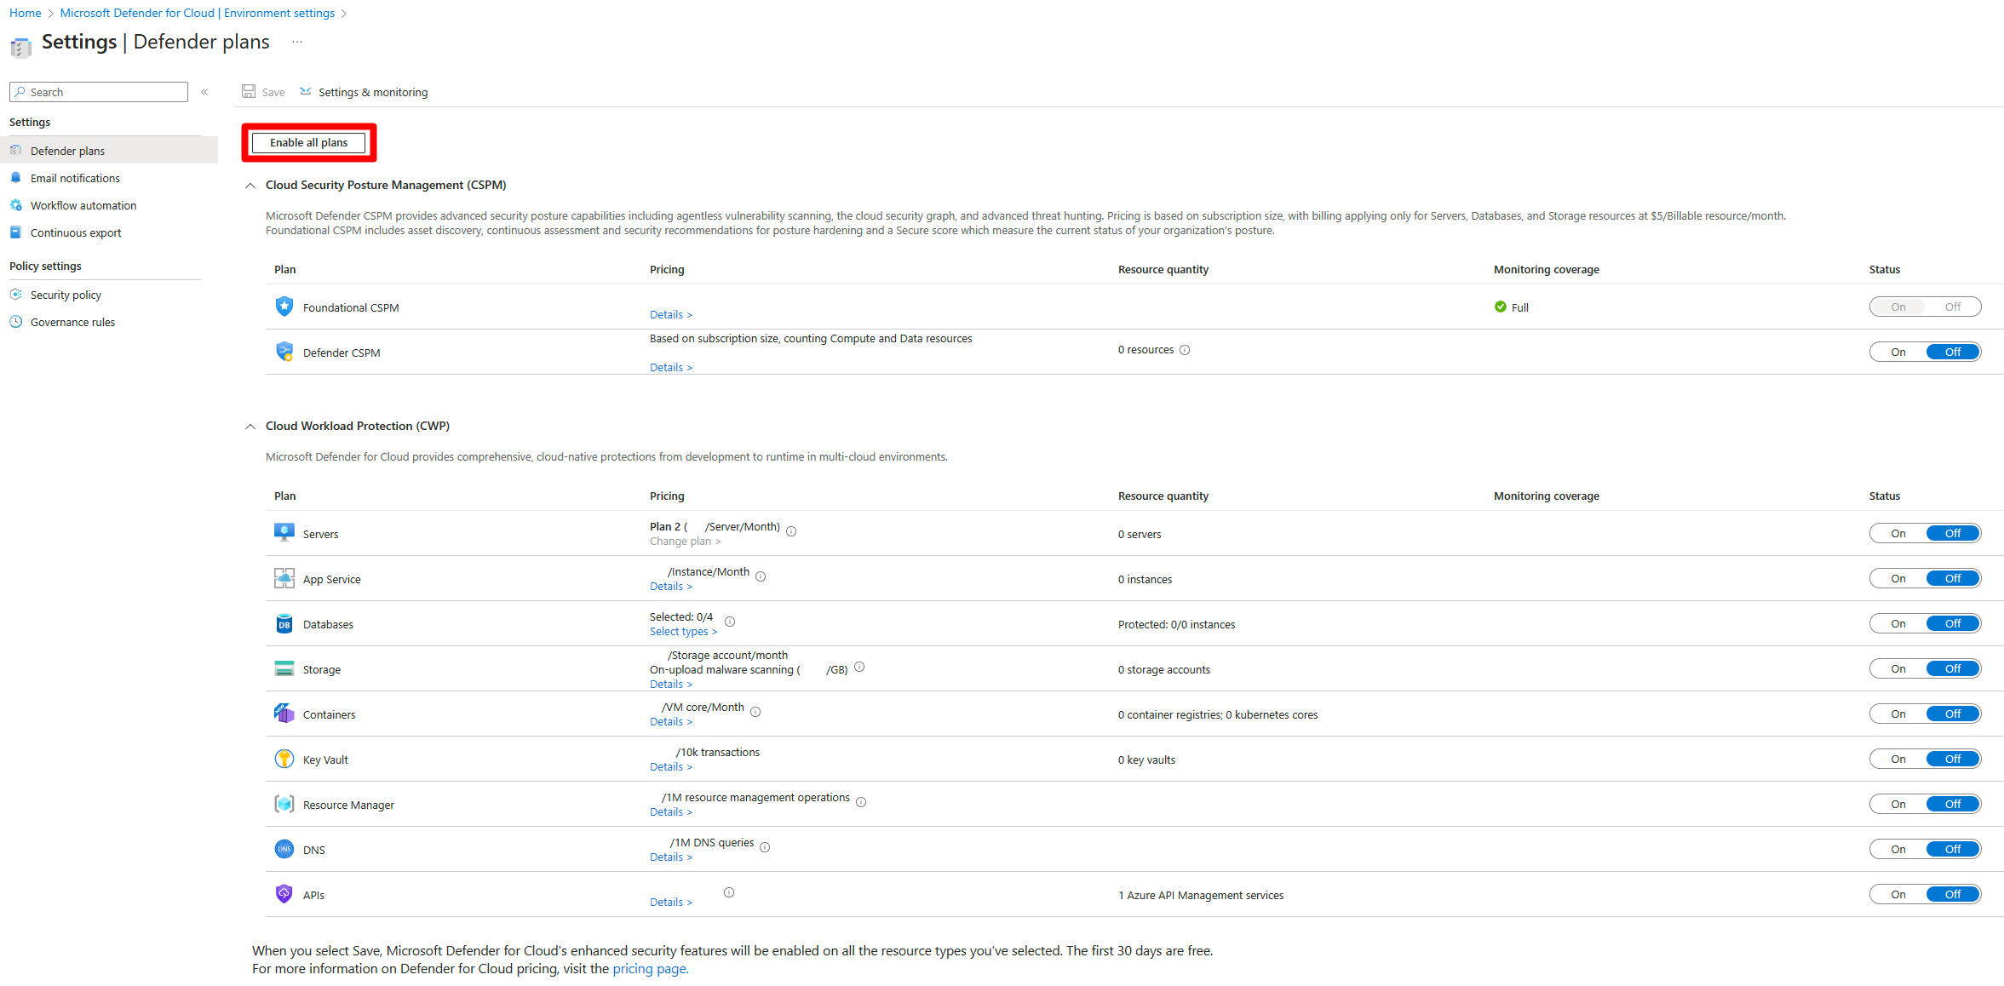Click info icon beside /VM core/Month
Viewport: 2004px width, 986px height.
point(755,712)
